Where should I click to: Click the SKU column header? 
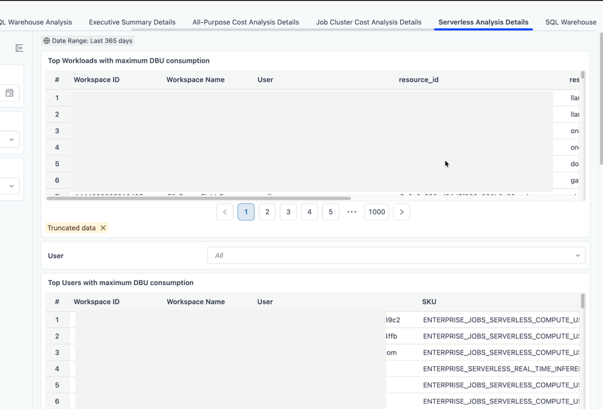[x=429, y=301]
